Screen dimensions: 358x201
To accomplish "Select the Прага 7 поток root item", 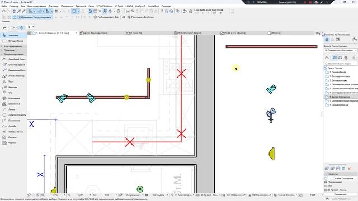I will 335,68.
